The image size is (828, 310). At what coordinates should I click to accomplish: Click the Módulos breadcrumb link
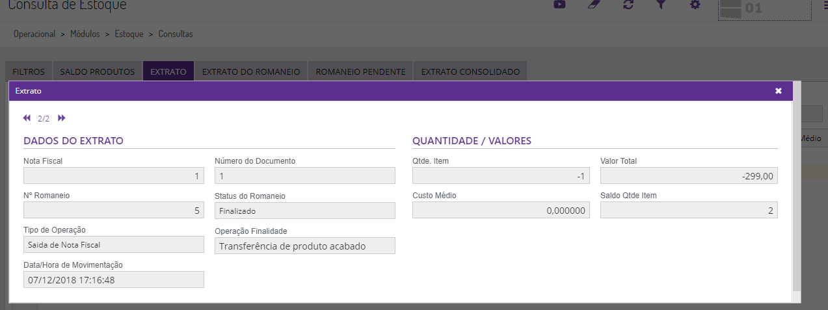pos(85,34)
